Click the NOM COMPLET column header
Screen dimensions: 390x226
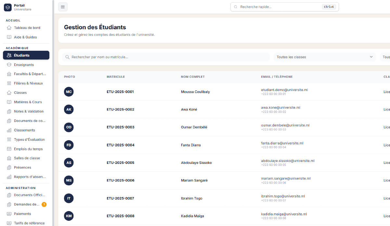tap(193, 77)
